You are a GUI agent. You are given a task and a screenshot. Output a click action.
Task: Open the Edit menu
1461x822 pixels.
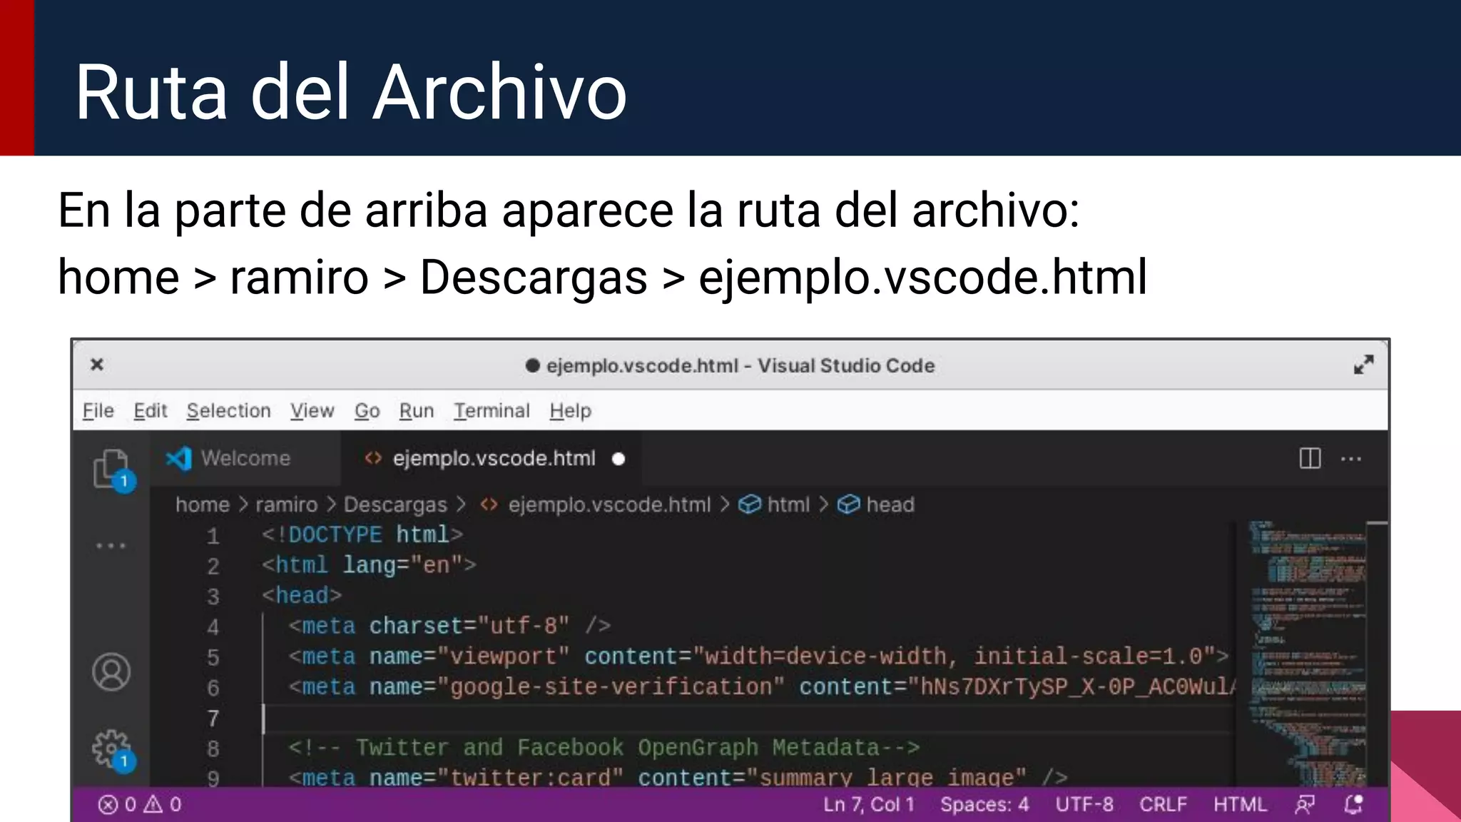pos(151,411)
